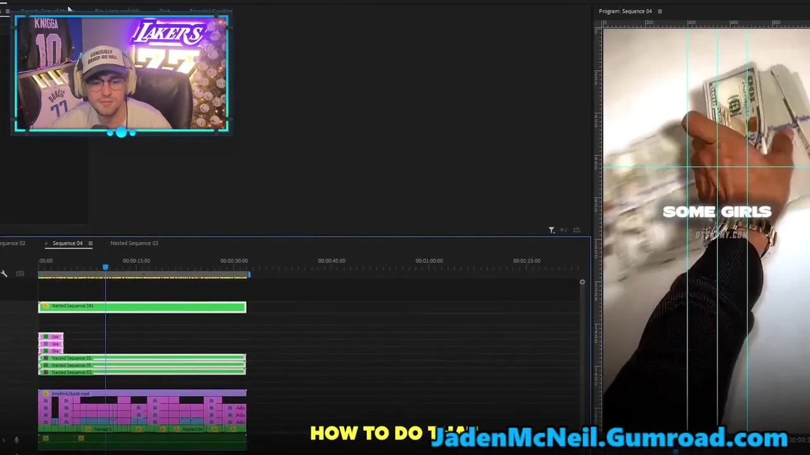
Task: Open the Program monitor panel menu
Action: (x=659, y=11)
